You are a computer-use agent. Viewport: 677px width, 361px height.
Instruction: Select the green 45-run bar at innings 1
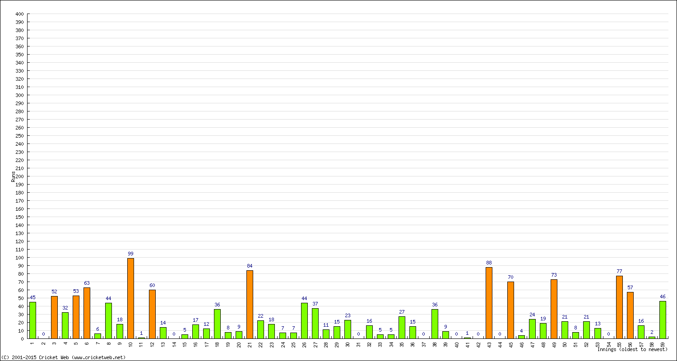pos(32,320)
